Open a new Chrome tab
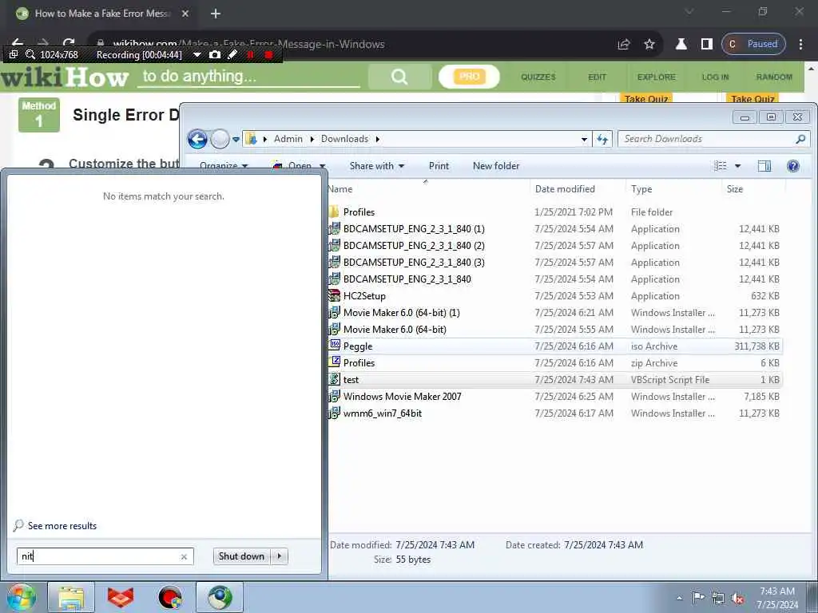The width and height of the screenshot is (818, 613). coord(216,14)
